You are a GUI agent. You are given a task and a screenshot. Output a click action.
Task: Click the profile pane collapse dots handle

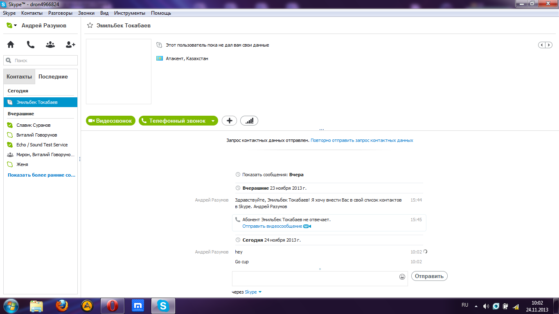tap(321, 130)
